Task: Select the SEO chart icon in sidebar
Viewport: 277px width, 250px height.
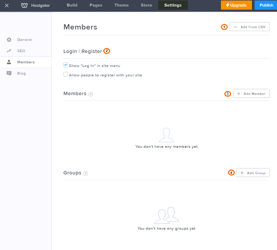Action: click(x=9, y=51)
